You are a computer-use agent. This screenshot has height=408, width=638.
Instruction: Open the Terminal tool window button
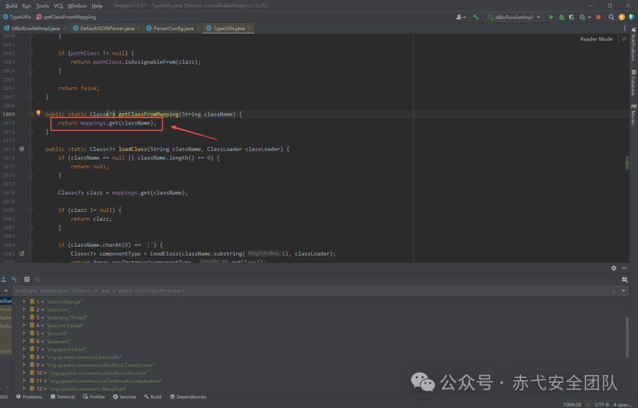point(63,397)
